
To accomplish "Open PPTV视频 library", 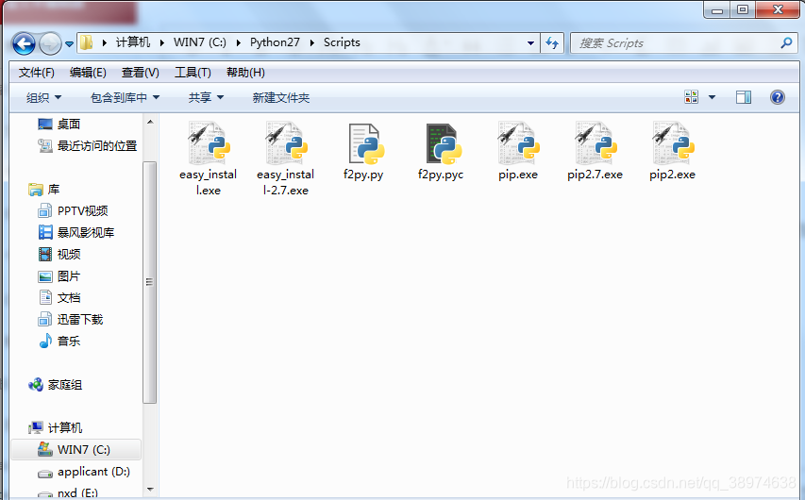I will (74, 211).
